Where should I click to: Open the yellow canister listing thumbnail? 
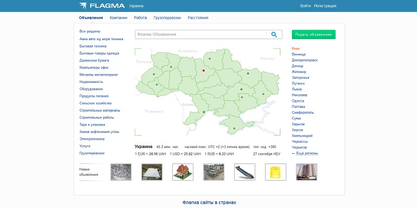tap(276, 172)
